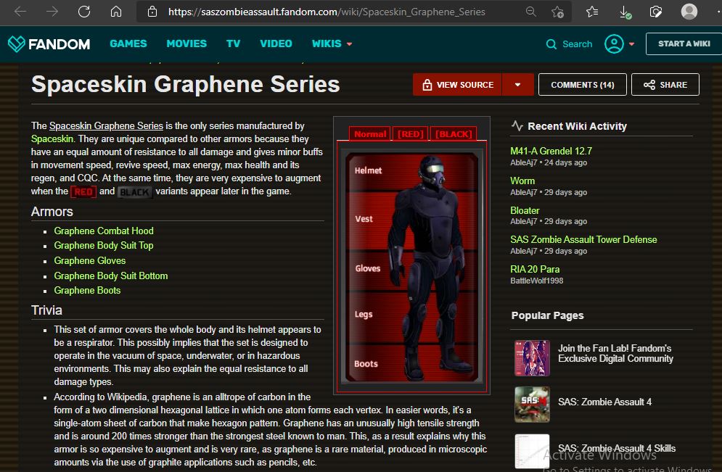Click the BLACK variant badge in text
Viewport: 722px width, 472px height.
[x=134, y=192]
